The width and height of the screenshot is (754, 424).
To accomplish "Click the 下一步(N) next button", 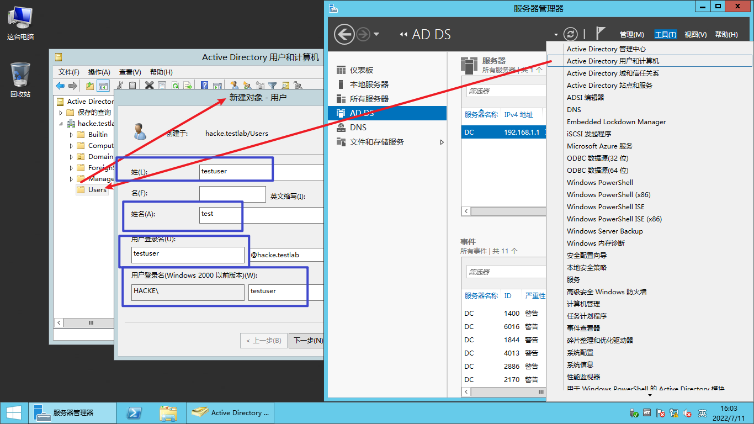I will pyautogui.click(x=307, y=341).
